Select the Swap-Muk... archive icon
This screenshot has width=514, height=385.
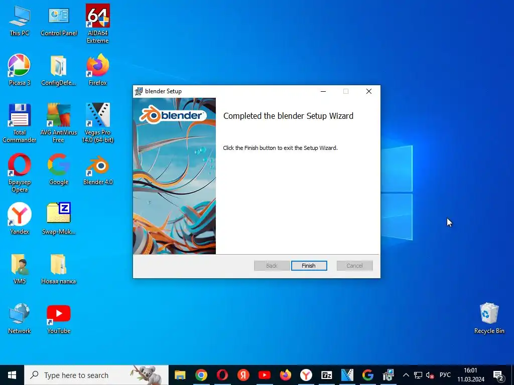coord(59,219)
